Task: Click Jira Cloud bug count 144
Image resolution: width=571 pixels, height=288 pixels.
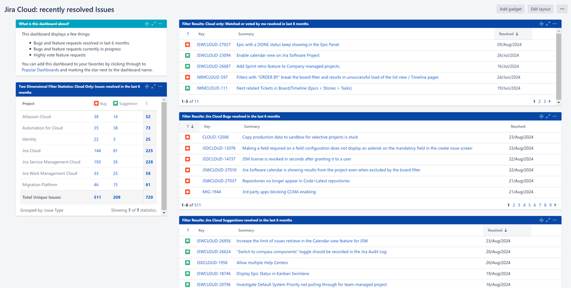Action: pos(97,151)
